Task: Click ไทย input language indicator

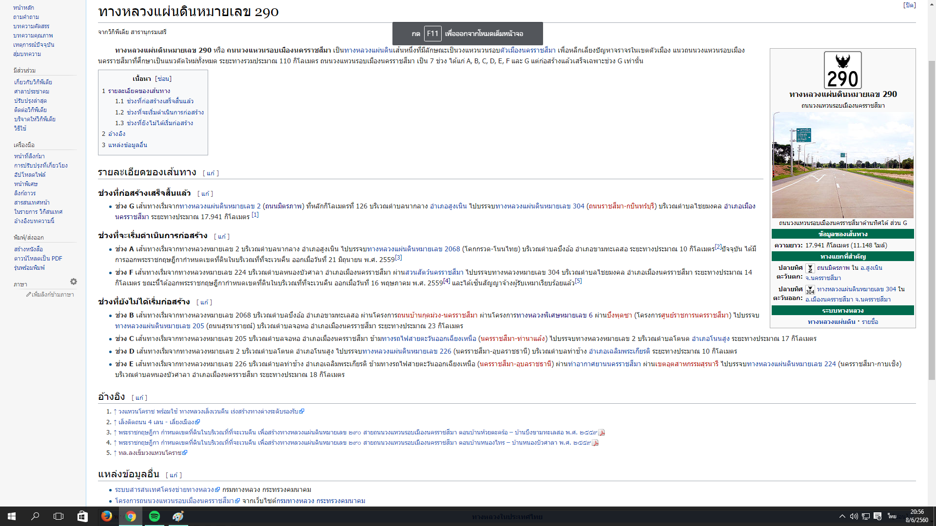Action: pyautogui.click(x=892, y=516)
